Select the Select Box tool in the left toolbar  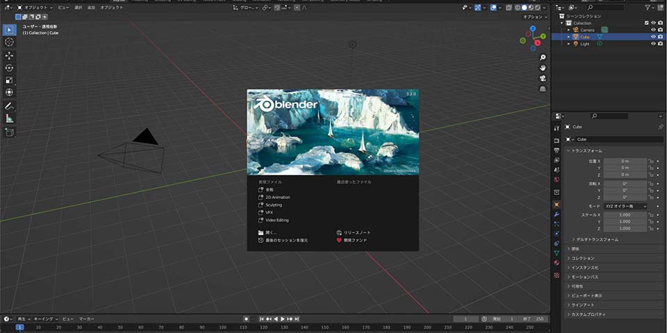tap(9, 30)
